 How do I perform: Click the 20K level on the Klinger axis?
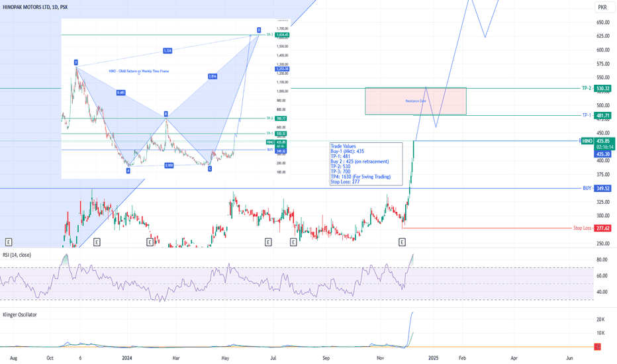pyautogui.click(x=600, y=320)
